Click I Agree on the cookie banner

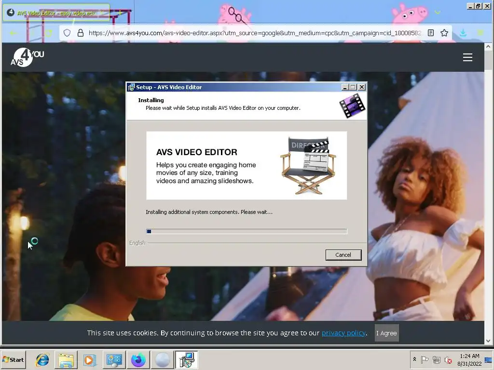pos(386,333)
